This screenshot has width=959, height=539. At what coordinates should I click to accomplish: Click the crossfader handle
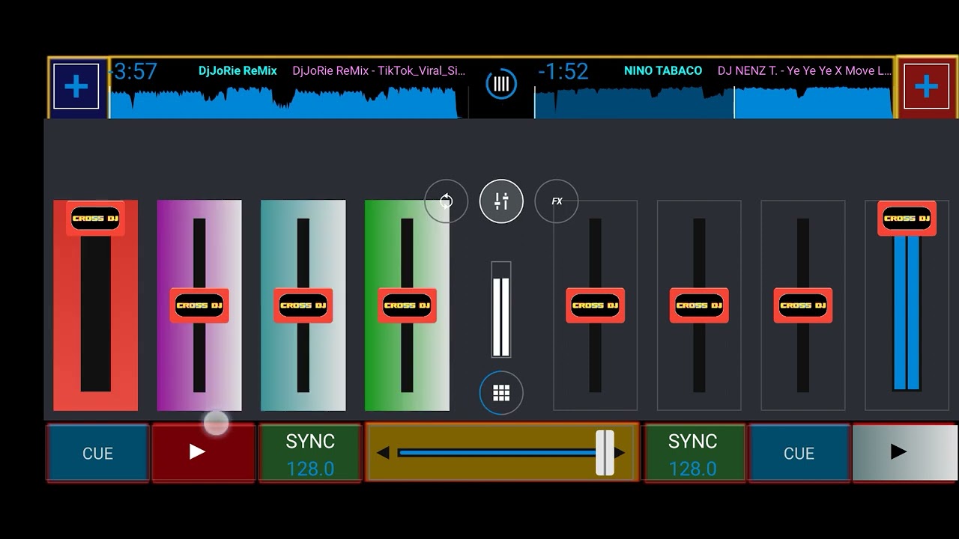click(605, 453)
